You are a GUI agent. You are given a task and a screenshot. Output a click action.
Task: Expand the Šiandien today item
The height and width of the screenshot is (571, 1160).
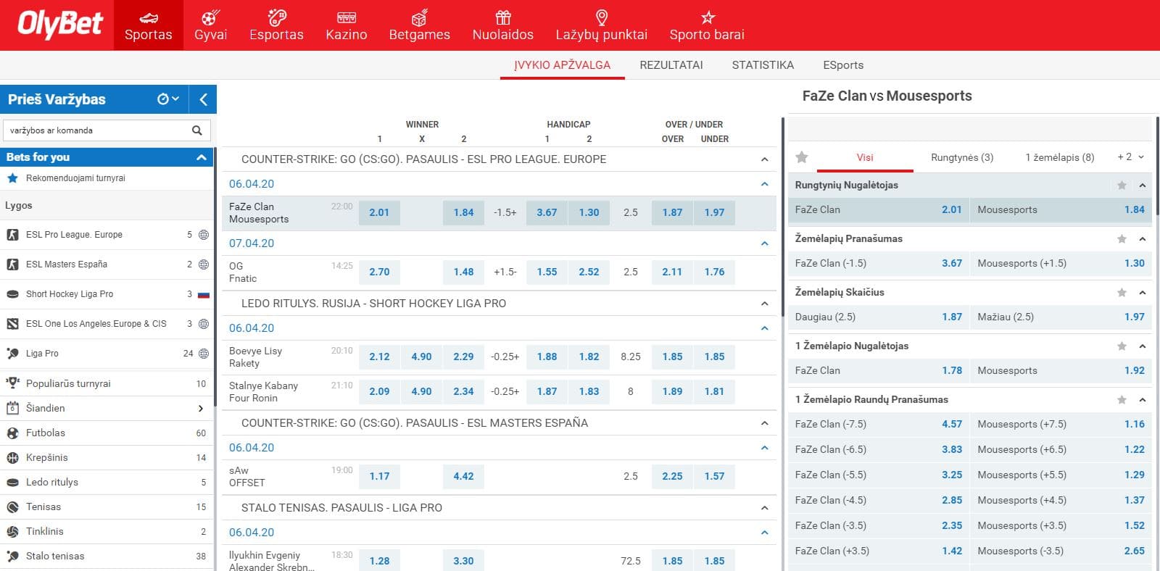[x=107, y=408]
